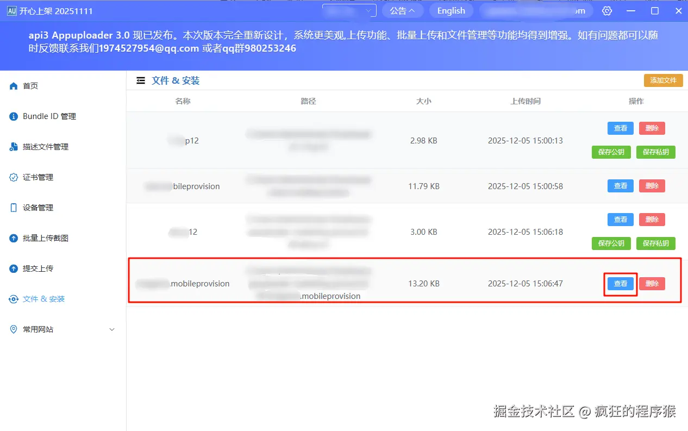
Task: Click 保存私钥 for the 2.98 KB file
Action: point(656,152)
